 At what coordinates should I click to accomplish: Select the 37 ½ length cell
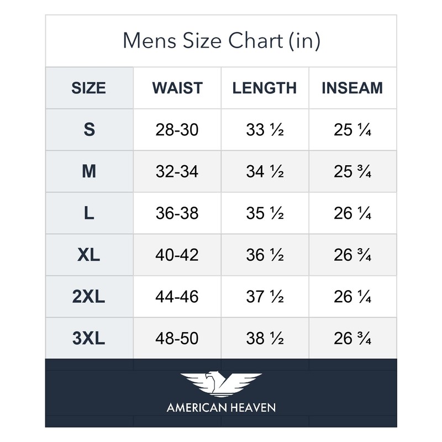[x=265, y=297]
